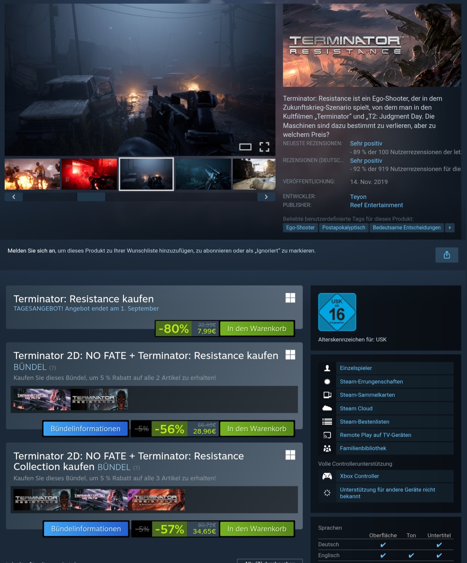Viewport: 467px width, 563px height.
Task: Open publisher page for Reef Entertainment
Action: [x=376, y=205]
